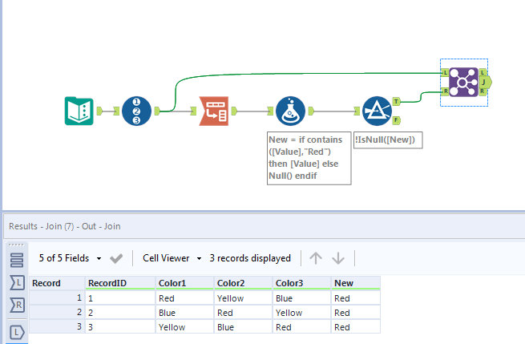Click the Transpose tool's output anchor
The width and height of the screenshot is (525, 344).
234,111
